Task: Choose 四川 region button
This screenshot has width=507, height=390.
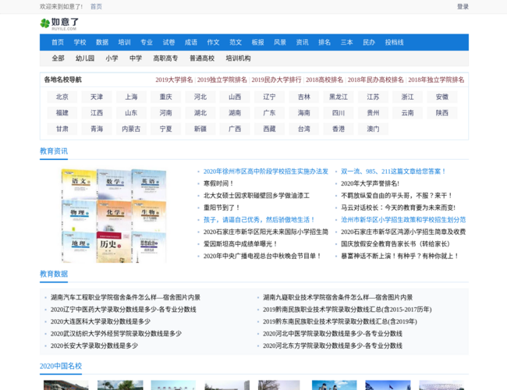Action: [x=339, y=113]
